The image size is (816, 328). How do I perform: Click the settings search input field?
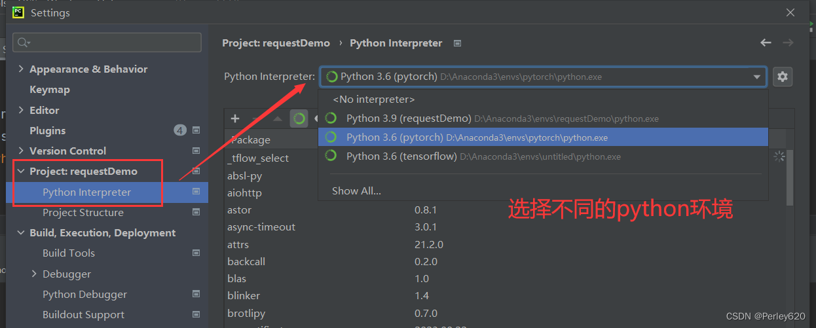coord(107,43)
